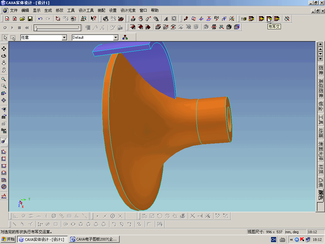Undo the last action

coord(40,19)
